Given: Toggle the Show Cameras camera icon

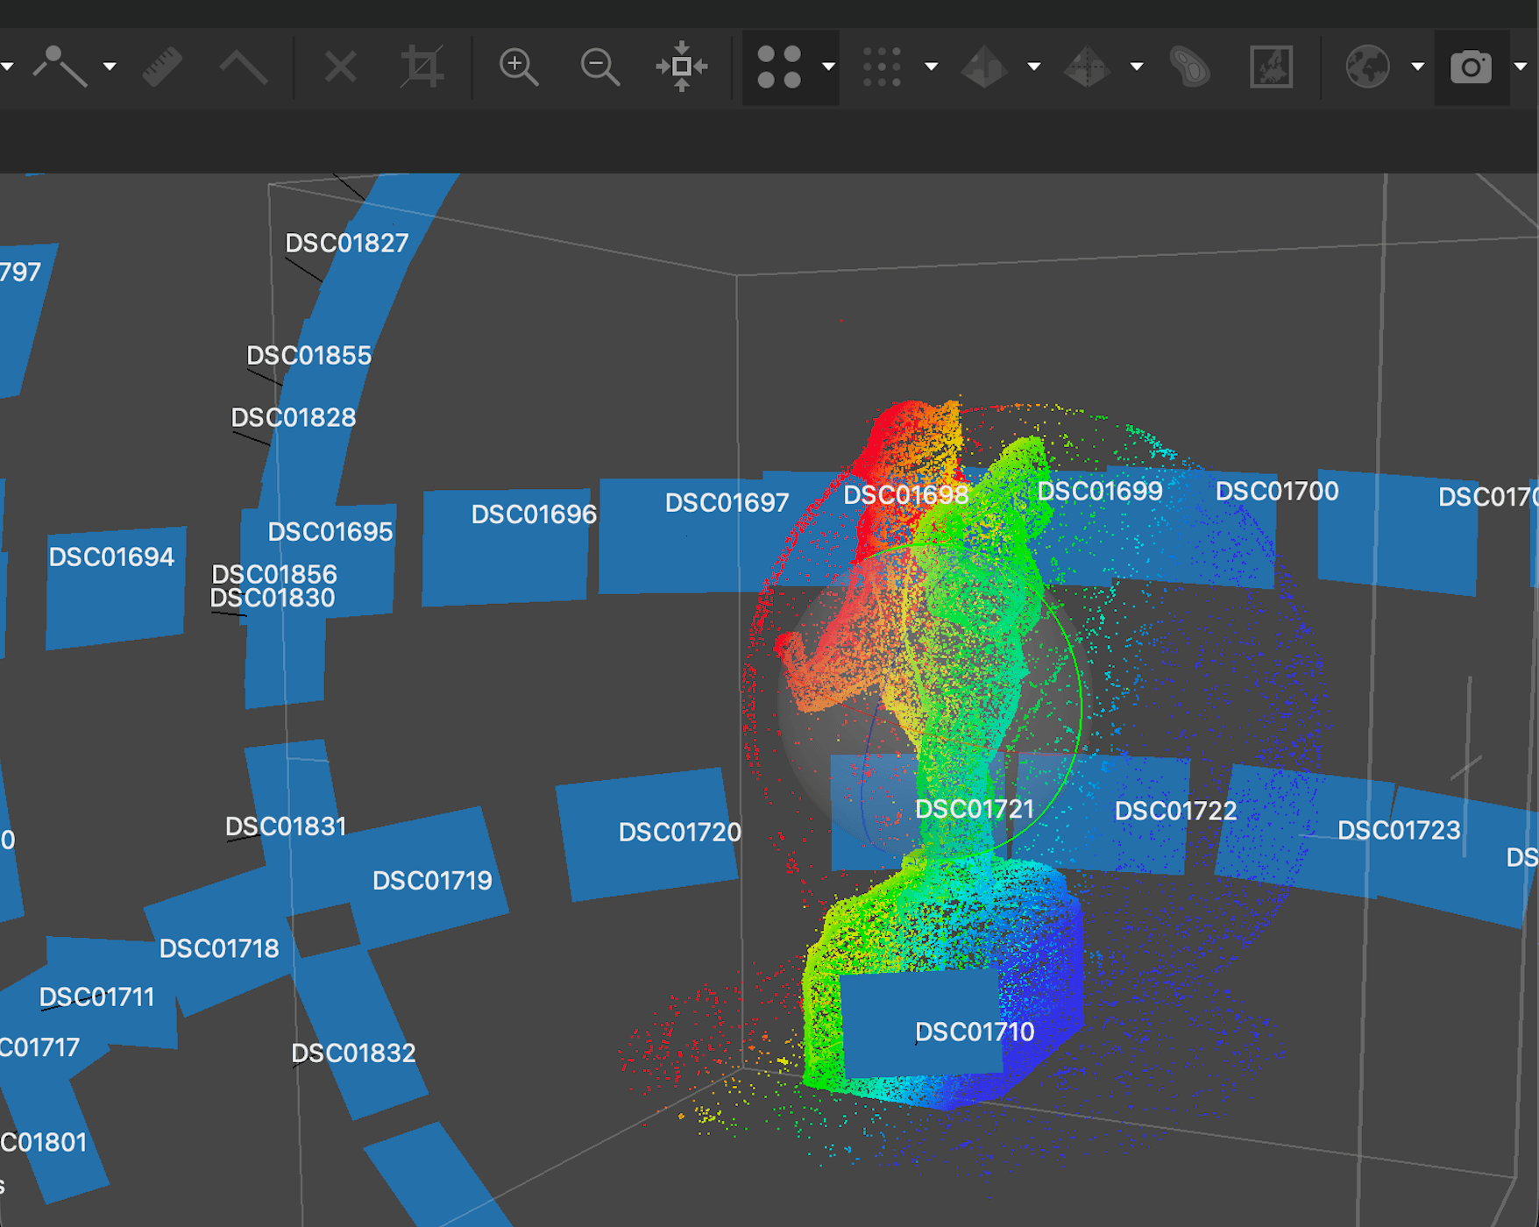Looking at the screenshot, I should (1471, 67).
